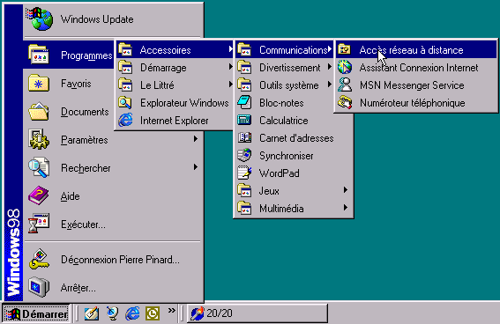Click the Favoris star folder icon
This screenshot has height=324, width=500.
39,83
